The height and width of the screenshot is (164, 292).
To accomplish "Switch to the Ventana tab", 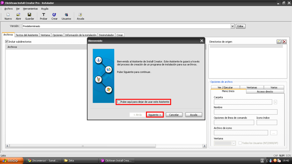I will point(45,35).
